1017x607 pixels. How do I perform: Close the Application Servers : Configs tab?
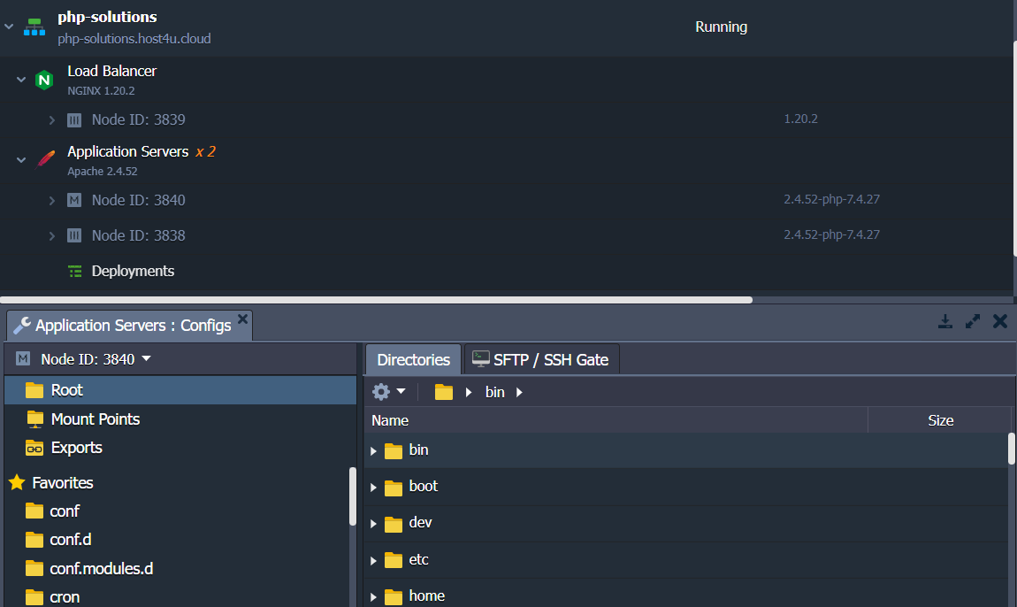(243, 317)
